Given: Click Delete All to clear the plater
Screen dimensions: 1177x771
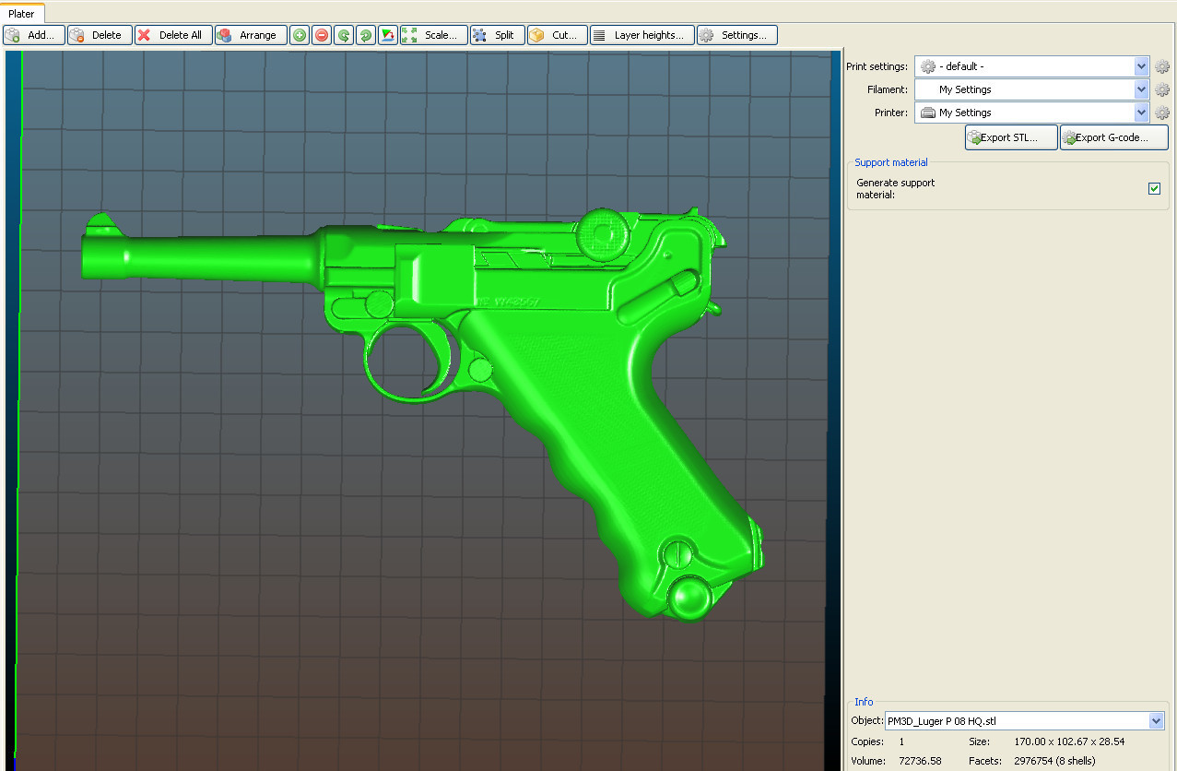Looking at the screenshot, I should click(173, 35).
